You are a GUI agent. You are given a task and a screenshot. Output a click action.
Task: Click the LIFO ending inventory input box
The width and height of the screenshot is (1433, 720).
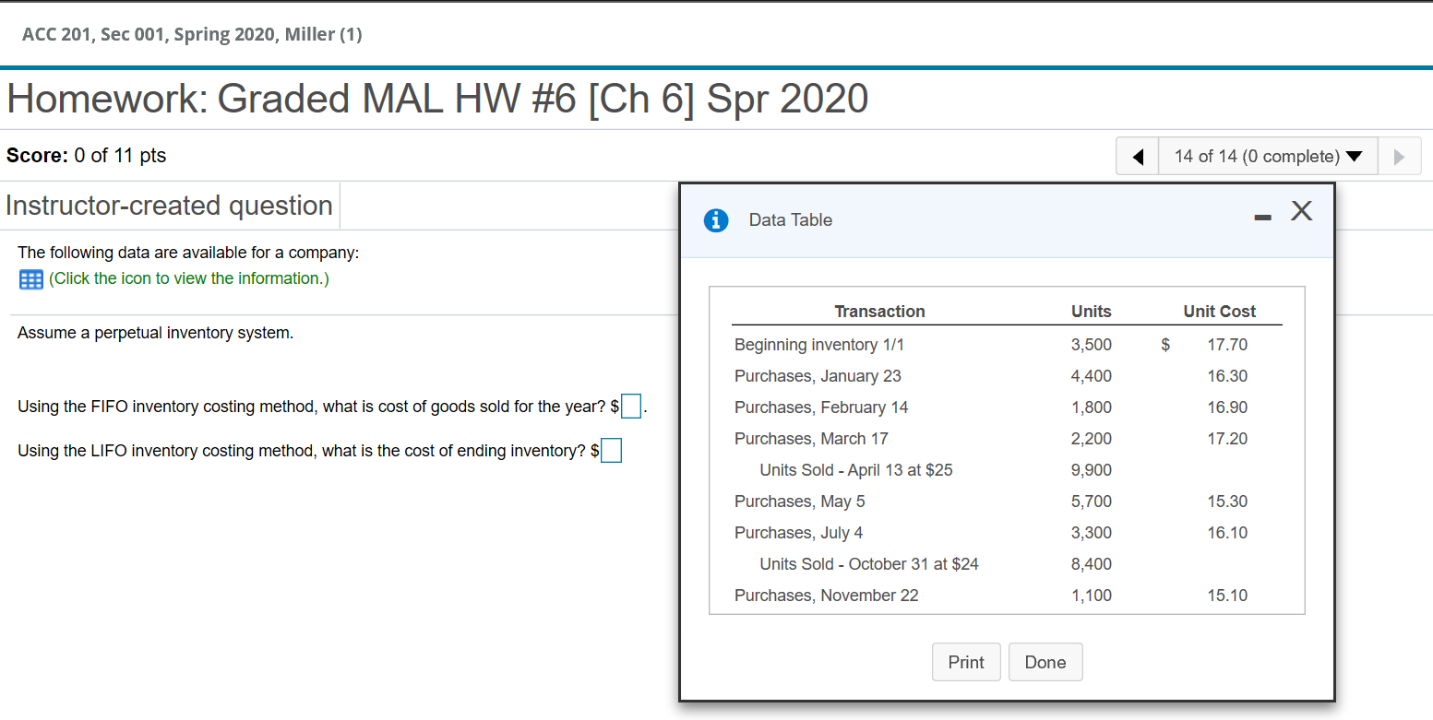610,450
